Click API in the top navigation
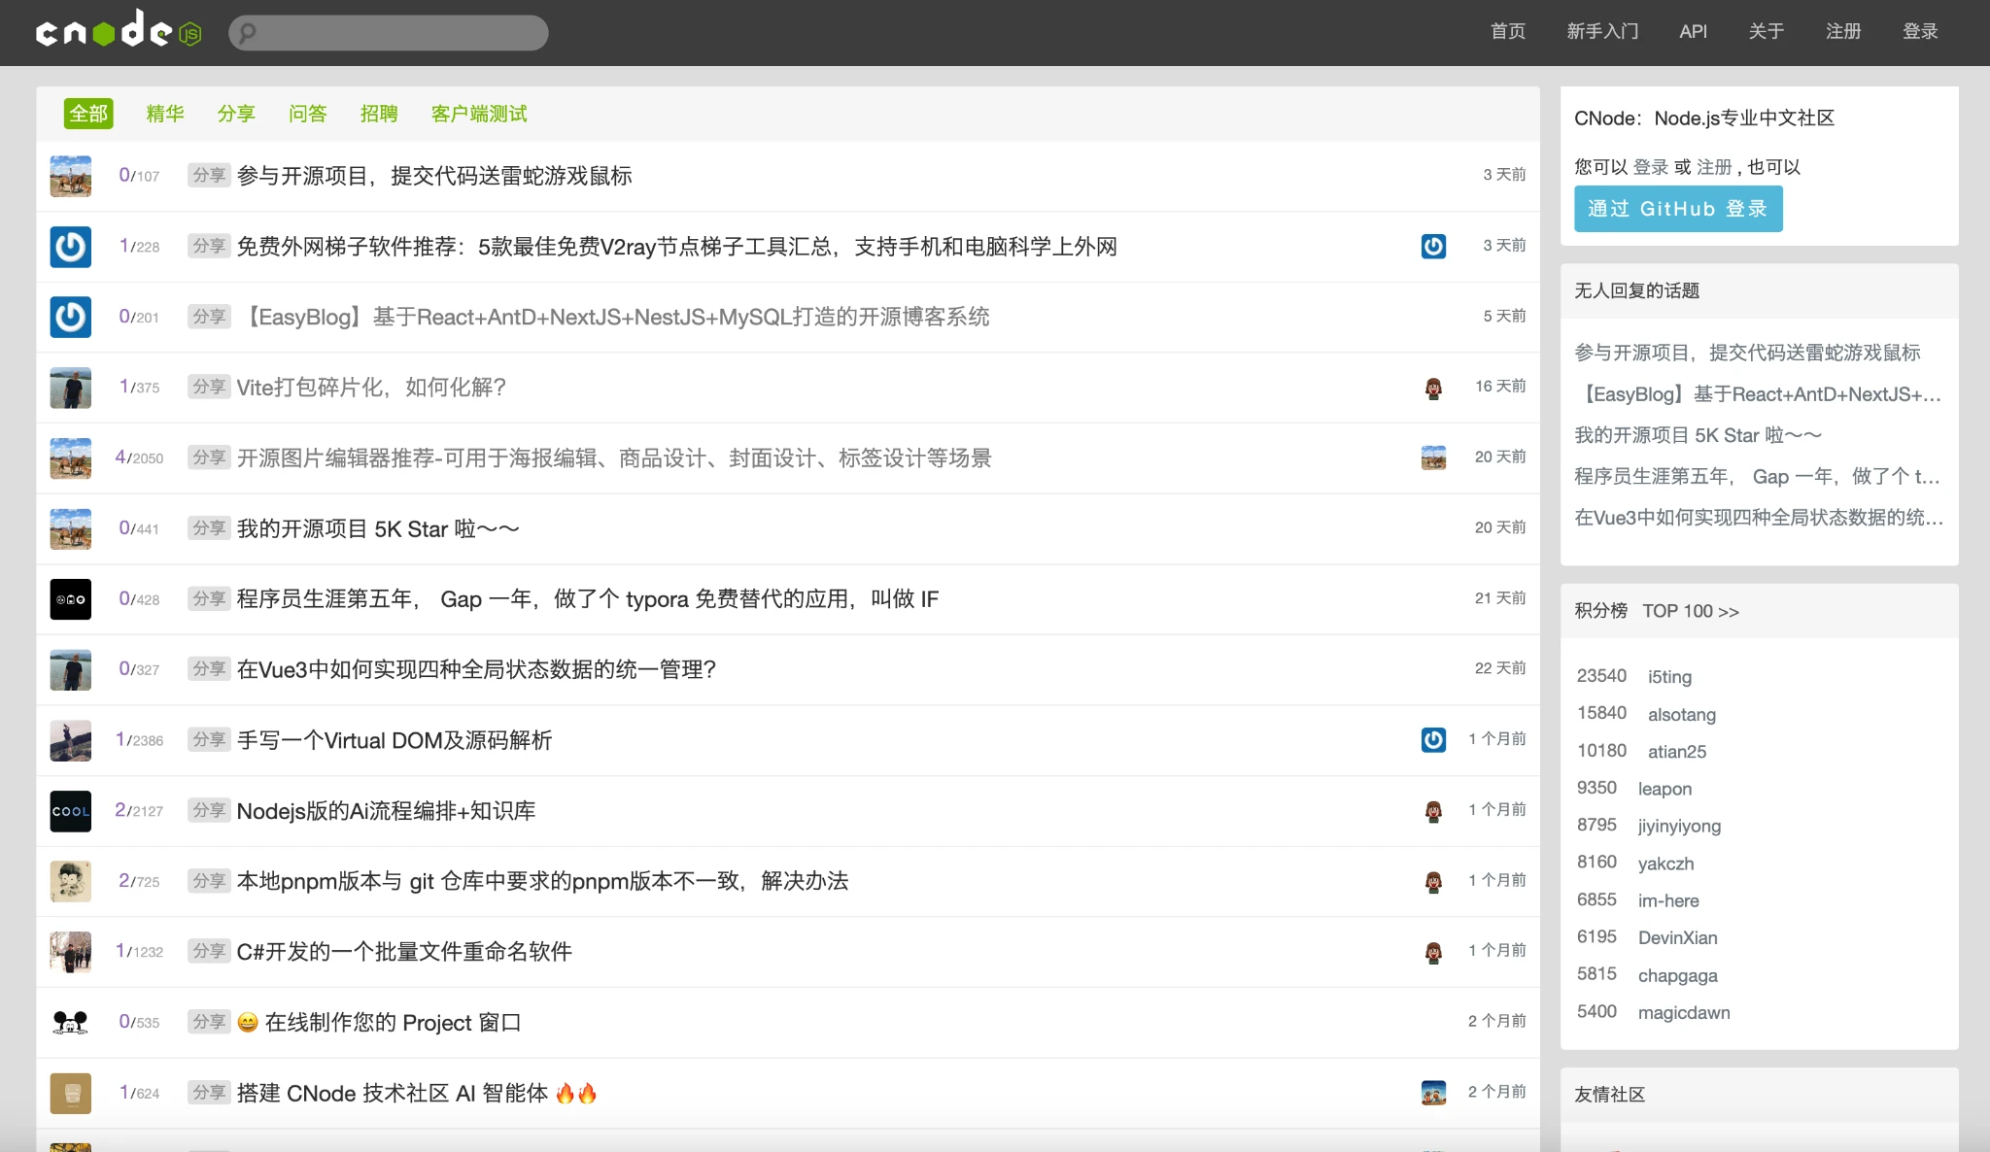This screenshot has width=1990, height=1152. click(x=1693, y=31)
